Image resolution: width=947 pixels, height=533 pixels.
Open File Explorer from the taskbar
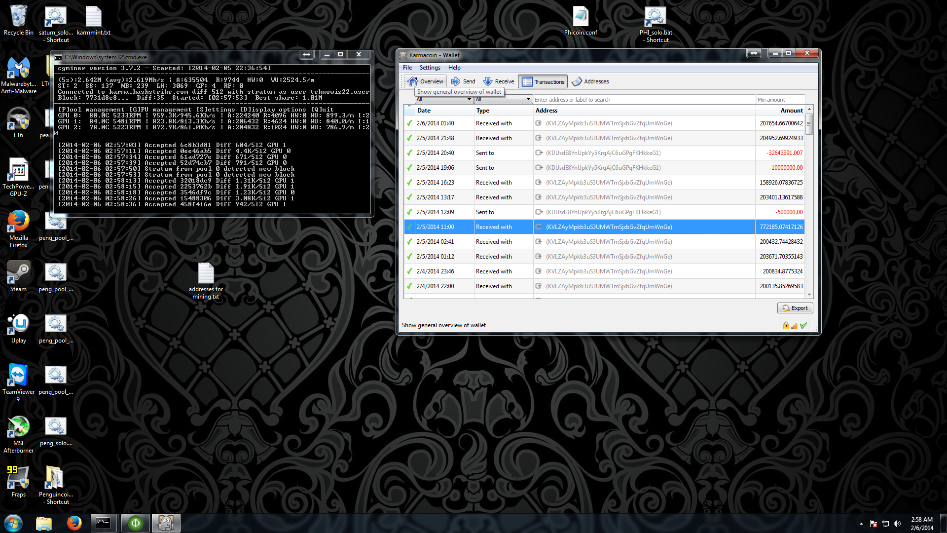pos(44,523)
